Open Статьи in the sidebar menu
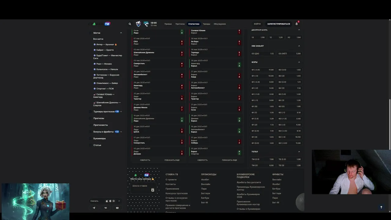Screen dimensions: 391x220 click(x=97, y=145)
